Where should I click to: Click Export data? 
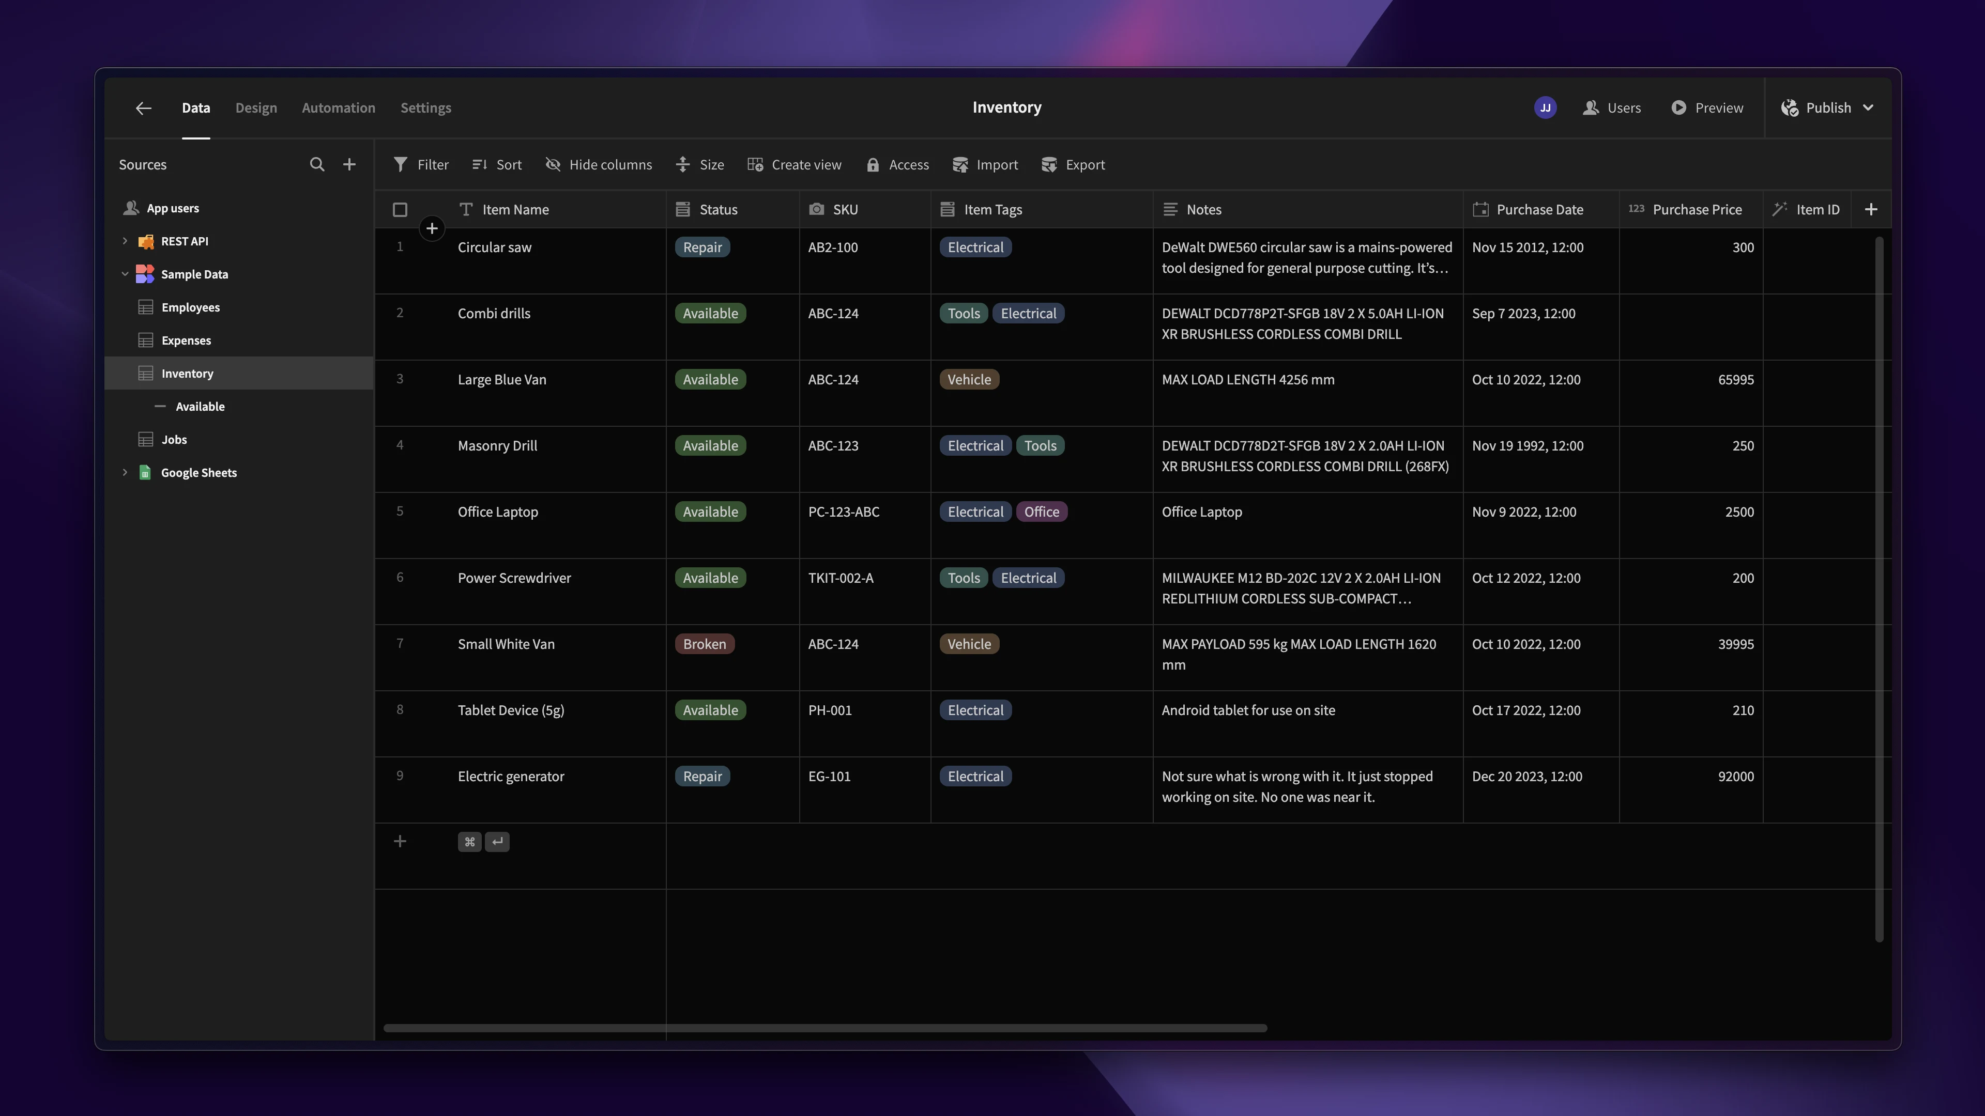[1073, 164]
